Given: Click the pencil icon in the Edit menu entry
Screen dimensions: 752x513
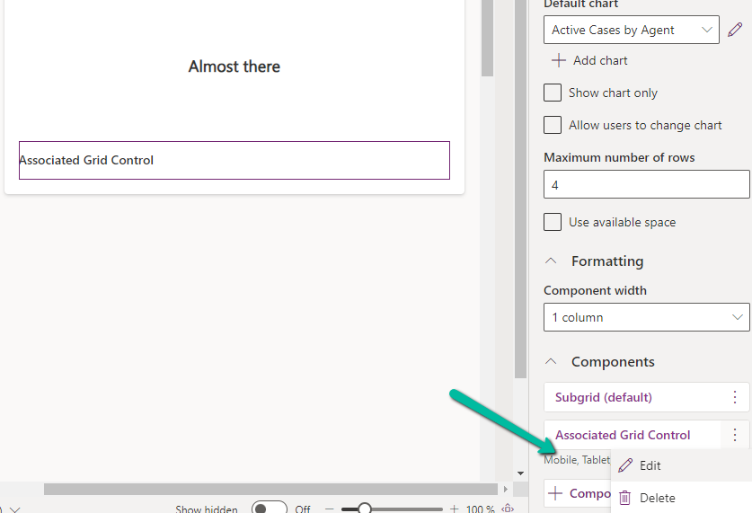Looking at the screenshot, I should click(x=625, y=465).
